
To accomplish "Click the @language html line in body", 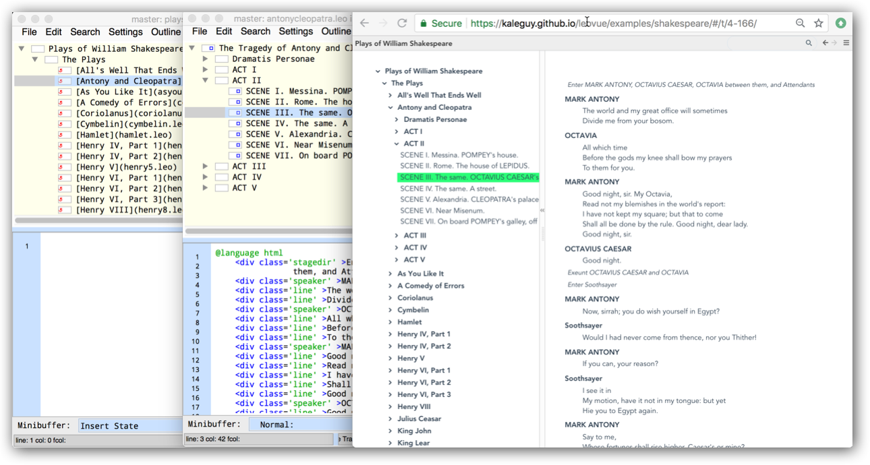I will click(249, 253).
